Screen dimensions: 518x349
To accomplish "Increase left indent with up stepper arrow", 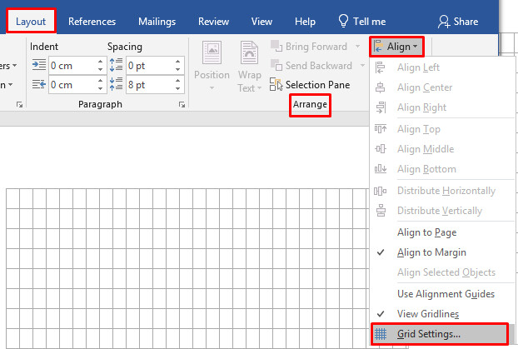I will pos(101,62).
